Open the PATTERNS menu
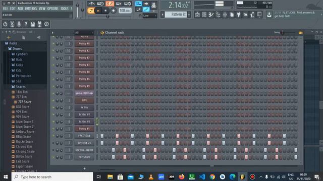 (x=31, y=9)
